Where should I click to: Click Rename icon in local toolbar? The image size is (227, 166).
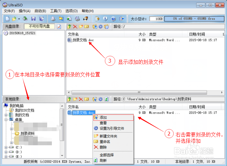(86, 99)
